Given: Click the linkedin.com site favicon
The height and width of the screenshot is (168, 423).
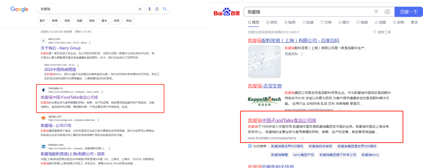Looking at the screenshot, I should [43, 147].
